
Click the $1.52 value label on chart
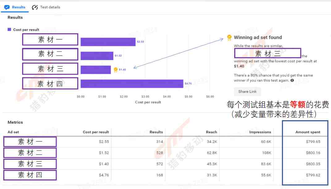click(x=118, y=56)
